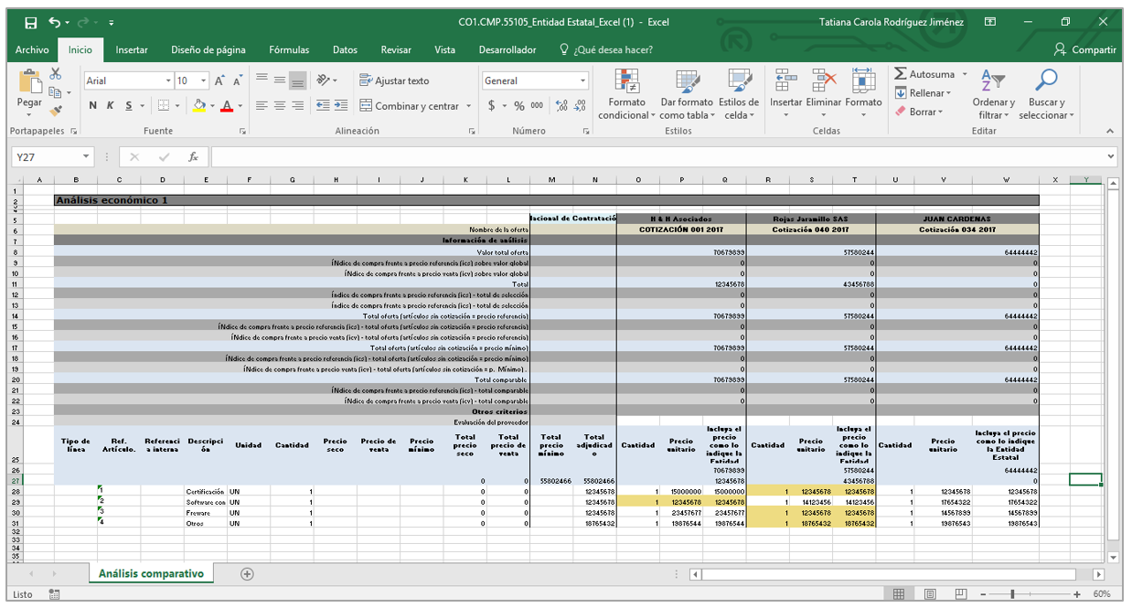1132x608 pixels.
Task: Toggle Ajustar texto wrap text
Action: point(394,80)
